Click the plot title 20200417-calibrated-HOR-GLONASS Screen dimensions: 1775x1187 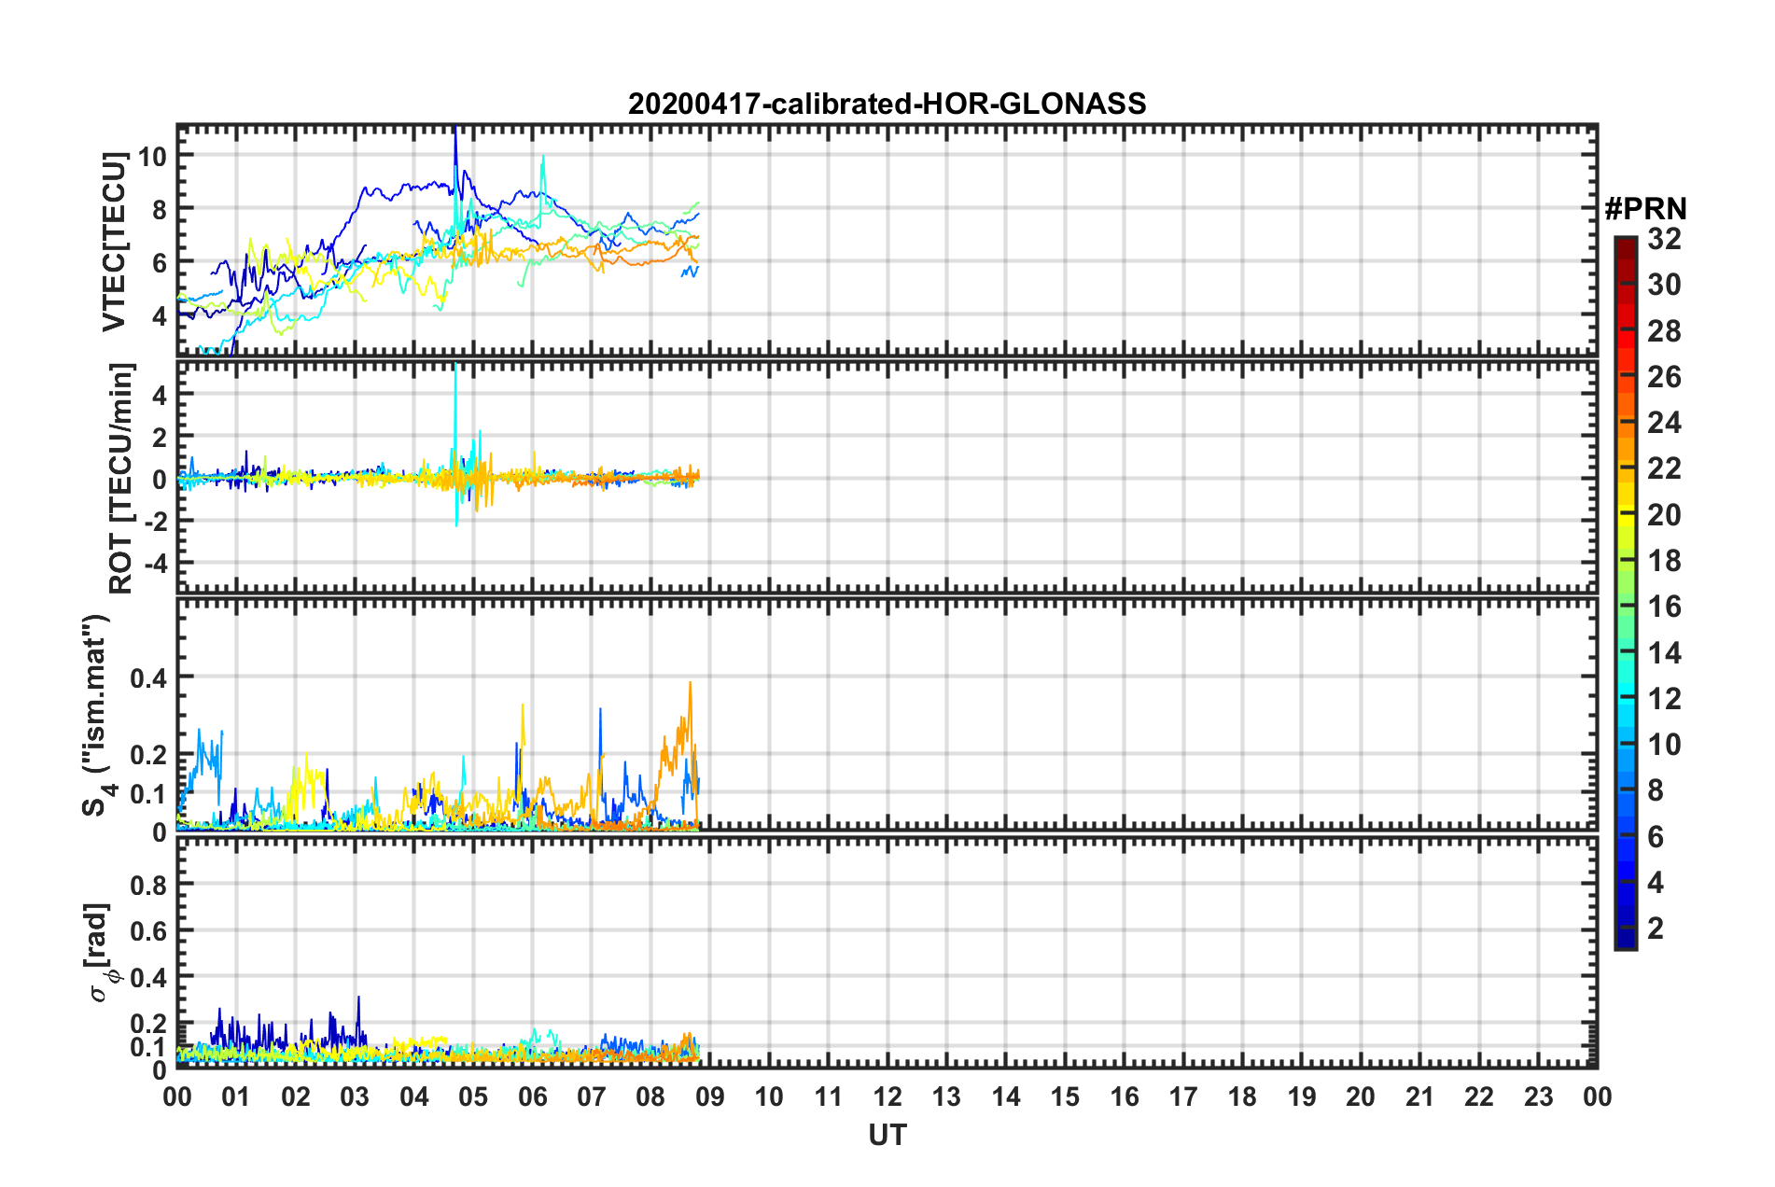click(x=887, y=104)
